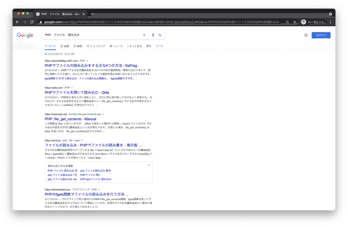
Task: Close the PHP ファイル 読み込み tab
Action: (x=84, y=14)
